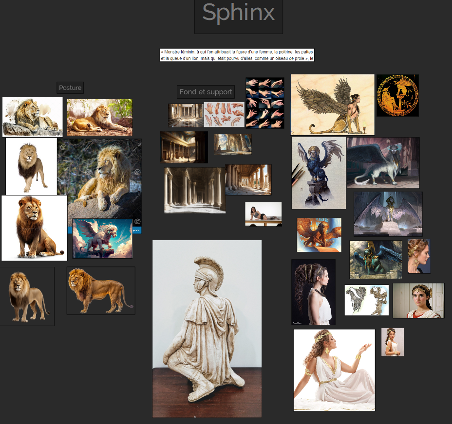Image resolution: width=452 pixels, height=424 pixels.
Task: Click the winged lion fantasy illustration
Action: [x=102, y=238]
